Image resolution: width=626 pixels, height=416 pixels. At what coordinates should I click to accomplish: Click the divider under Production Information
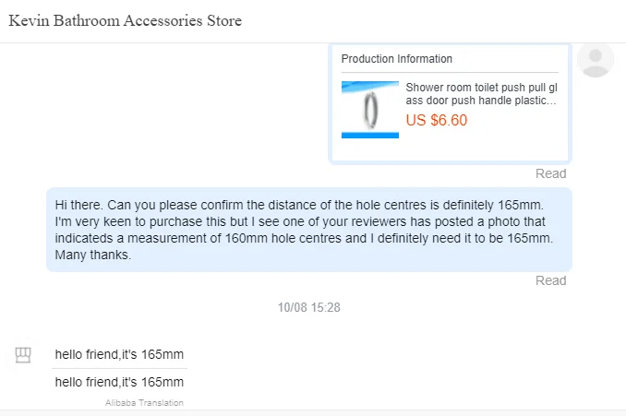pos(450,72)
